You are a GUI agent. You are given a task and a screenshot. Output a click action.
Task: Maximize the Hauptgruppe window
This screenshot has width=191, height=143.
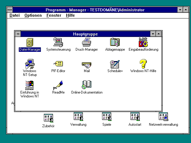click(158, 34)
